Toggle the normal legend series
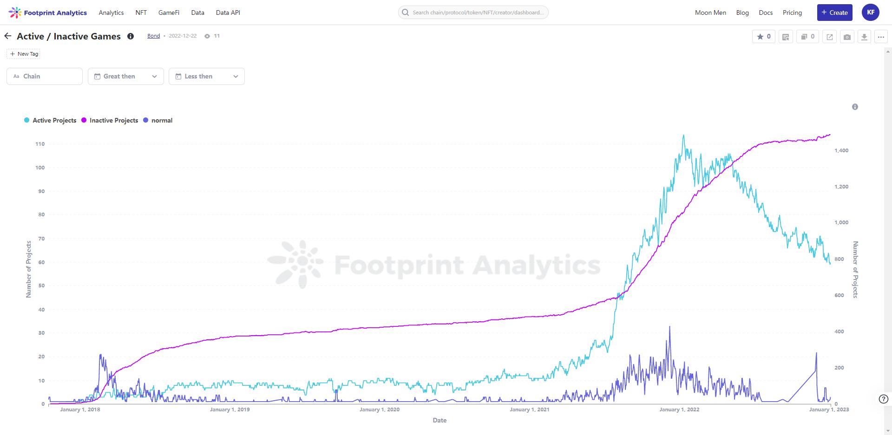This screenshot has height=435, width=892. point(158,120)
